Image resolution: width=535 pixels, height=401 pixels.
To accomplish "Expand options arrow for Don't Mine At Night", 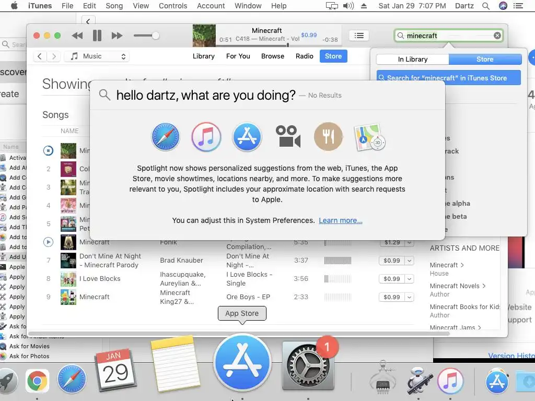I will coord(409,261).
